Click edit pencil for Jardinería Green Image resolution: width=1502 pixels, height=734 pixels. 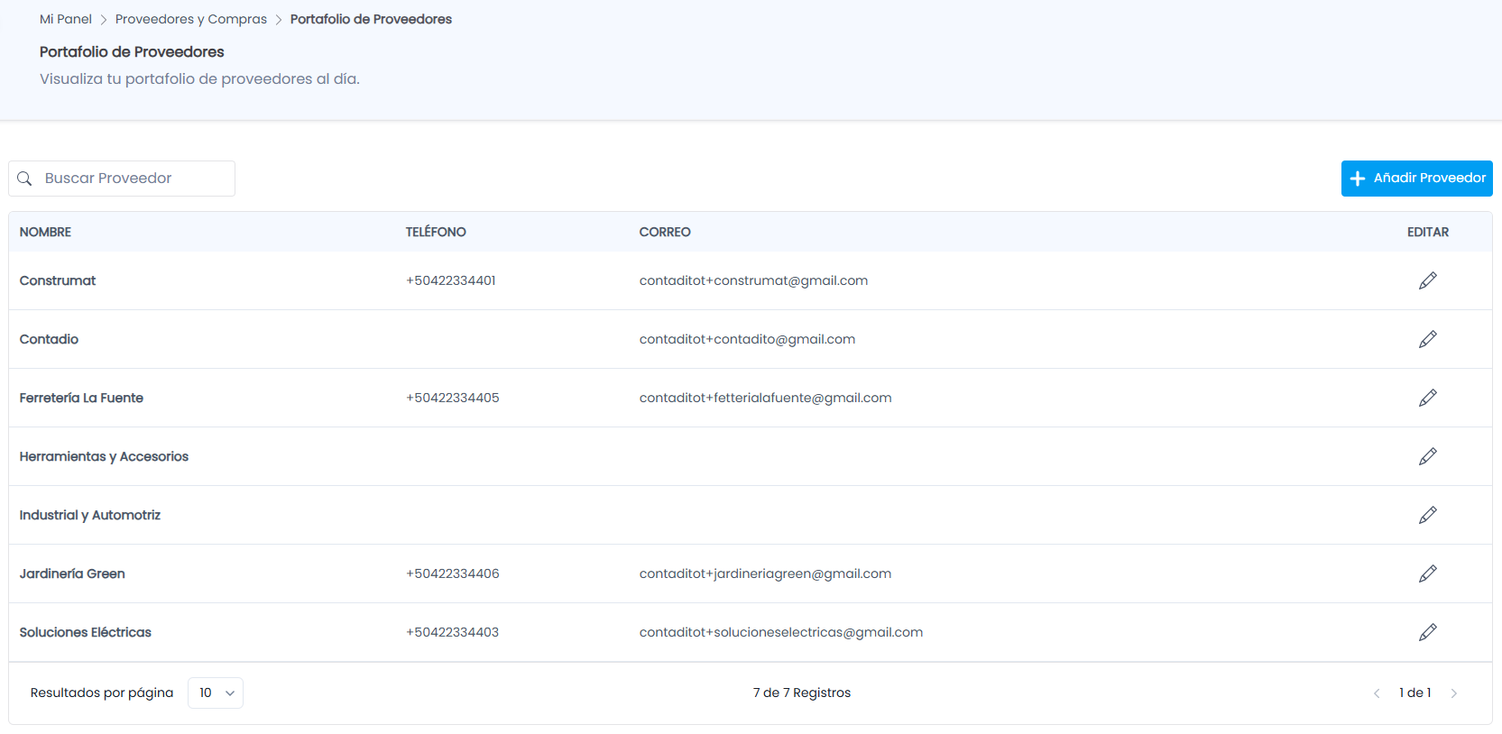tap(1427, 573)
